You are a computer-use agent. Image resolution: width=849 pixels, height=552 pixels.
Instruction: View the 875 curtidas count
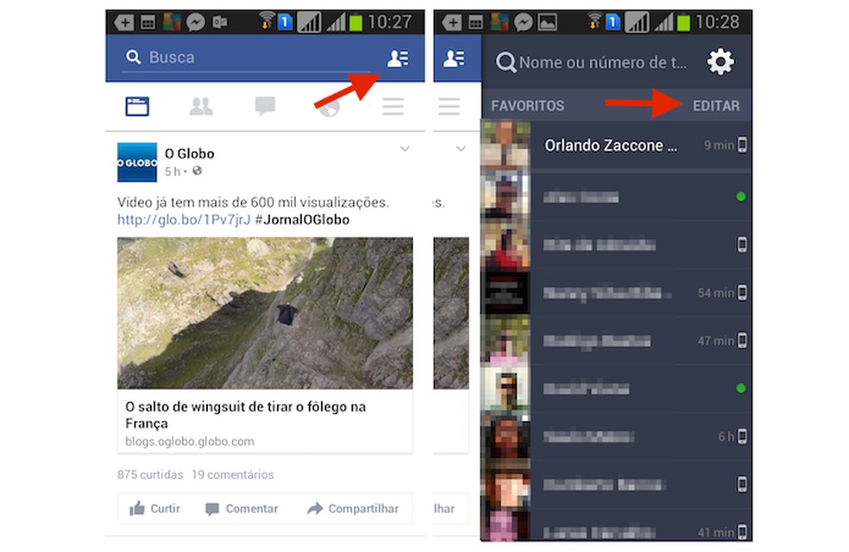point(150,474)
